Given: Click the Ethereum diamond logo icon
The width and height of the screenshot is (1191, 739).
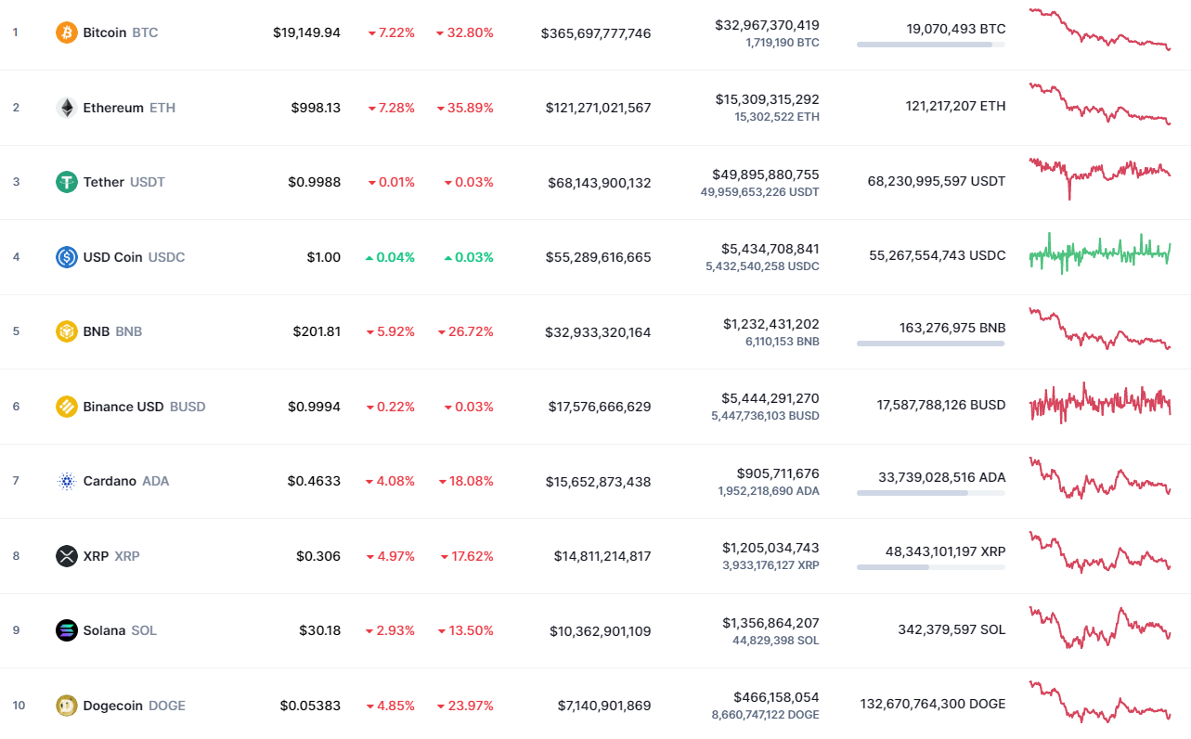Looking at the screenshot, I should click(x=66, y=108).
